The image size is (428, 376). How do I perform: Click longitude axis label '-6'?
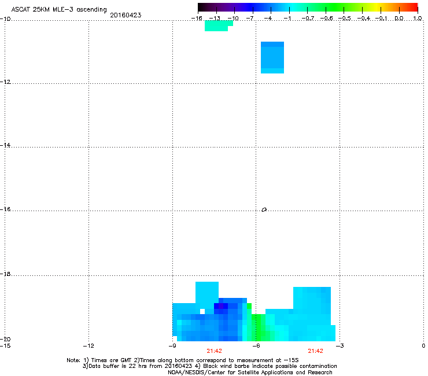click(x=256, y=346)
